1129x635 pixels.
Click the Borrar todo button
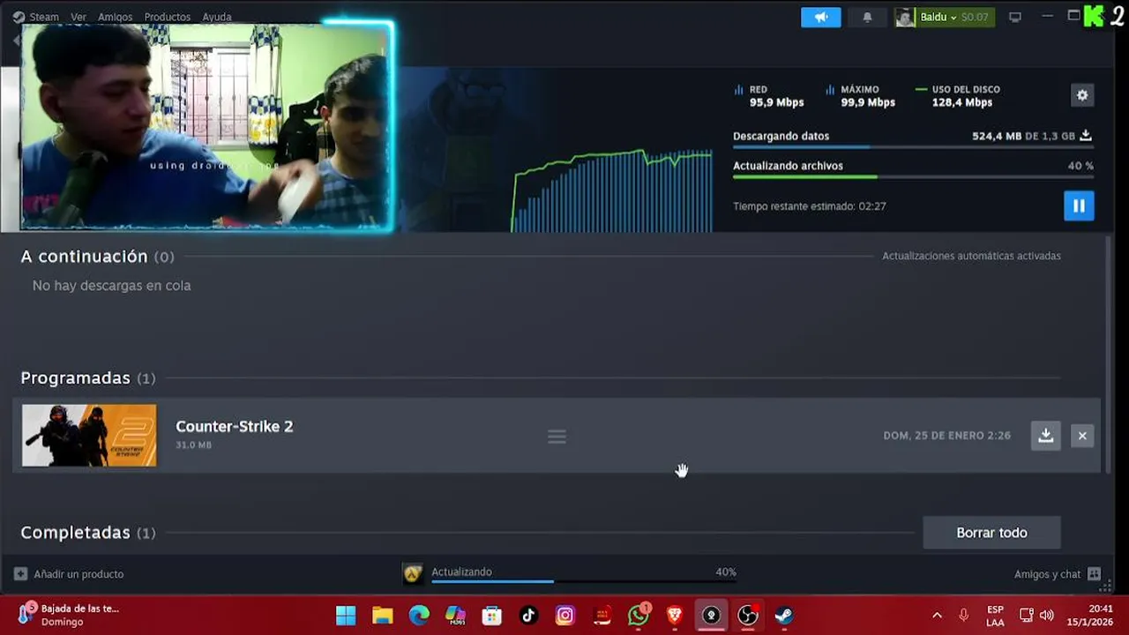[x=991, y=533]
